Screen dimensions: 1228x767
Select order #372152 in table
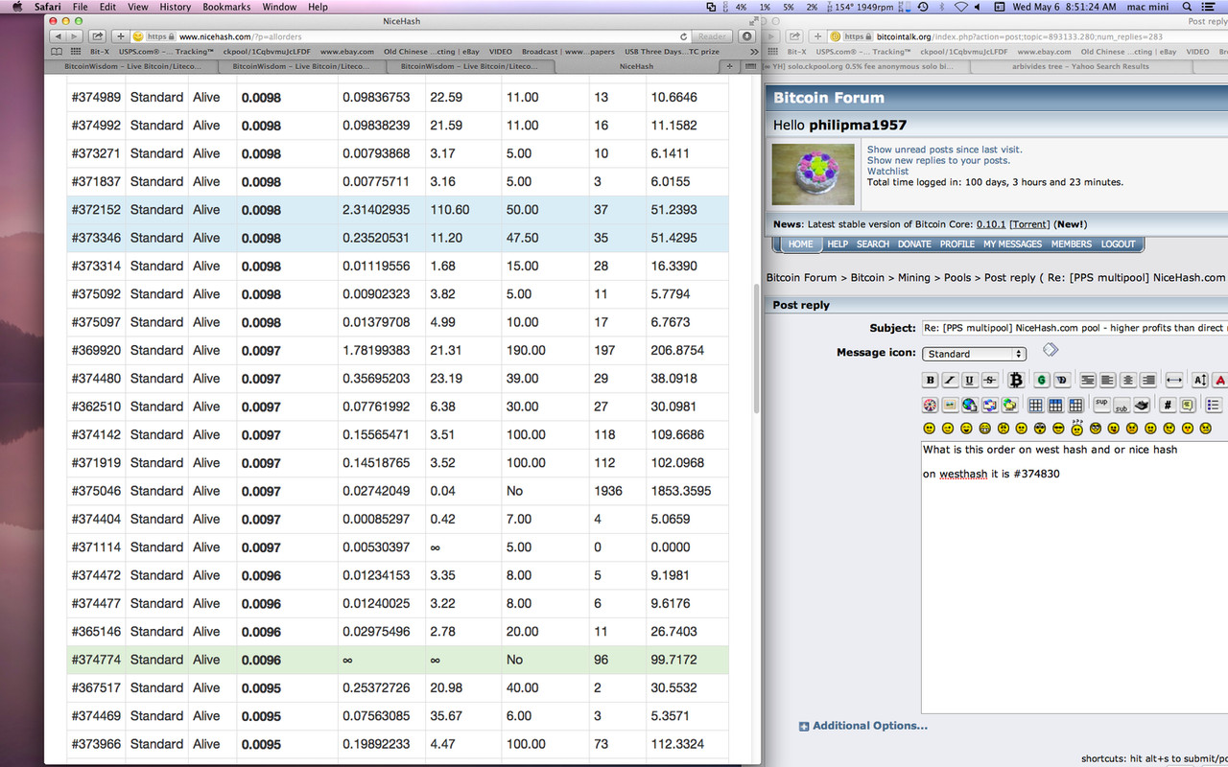pos(397,210)
